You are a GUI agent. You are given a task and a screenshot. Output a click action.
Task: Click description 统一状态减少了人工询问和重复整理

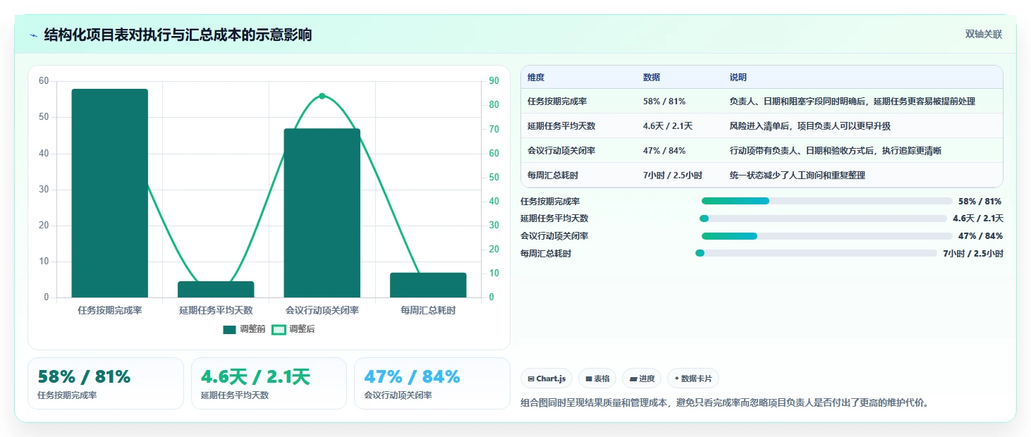click(798, 176)
